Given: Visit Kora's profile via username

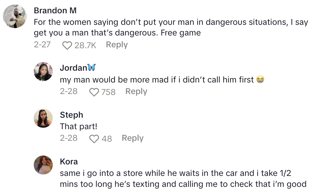Looking at the screenshot, I should (69, 161).
